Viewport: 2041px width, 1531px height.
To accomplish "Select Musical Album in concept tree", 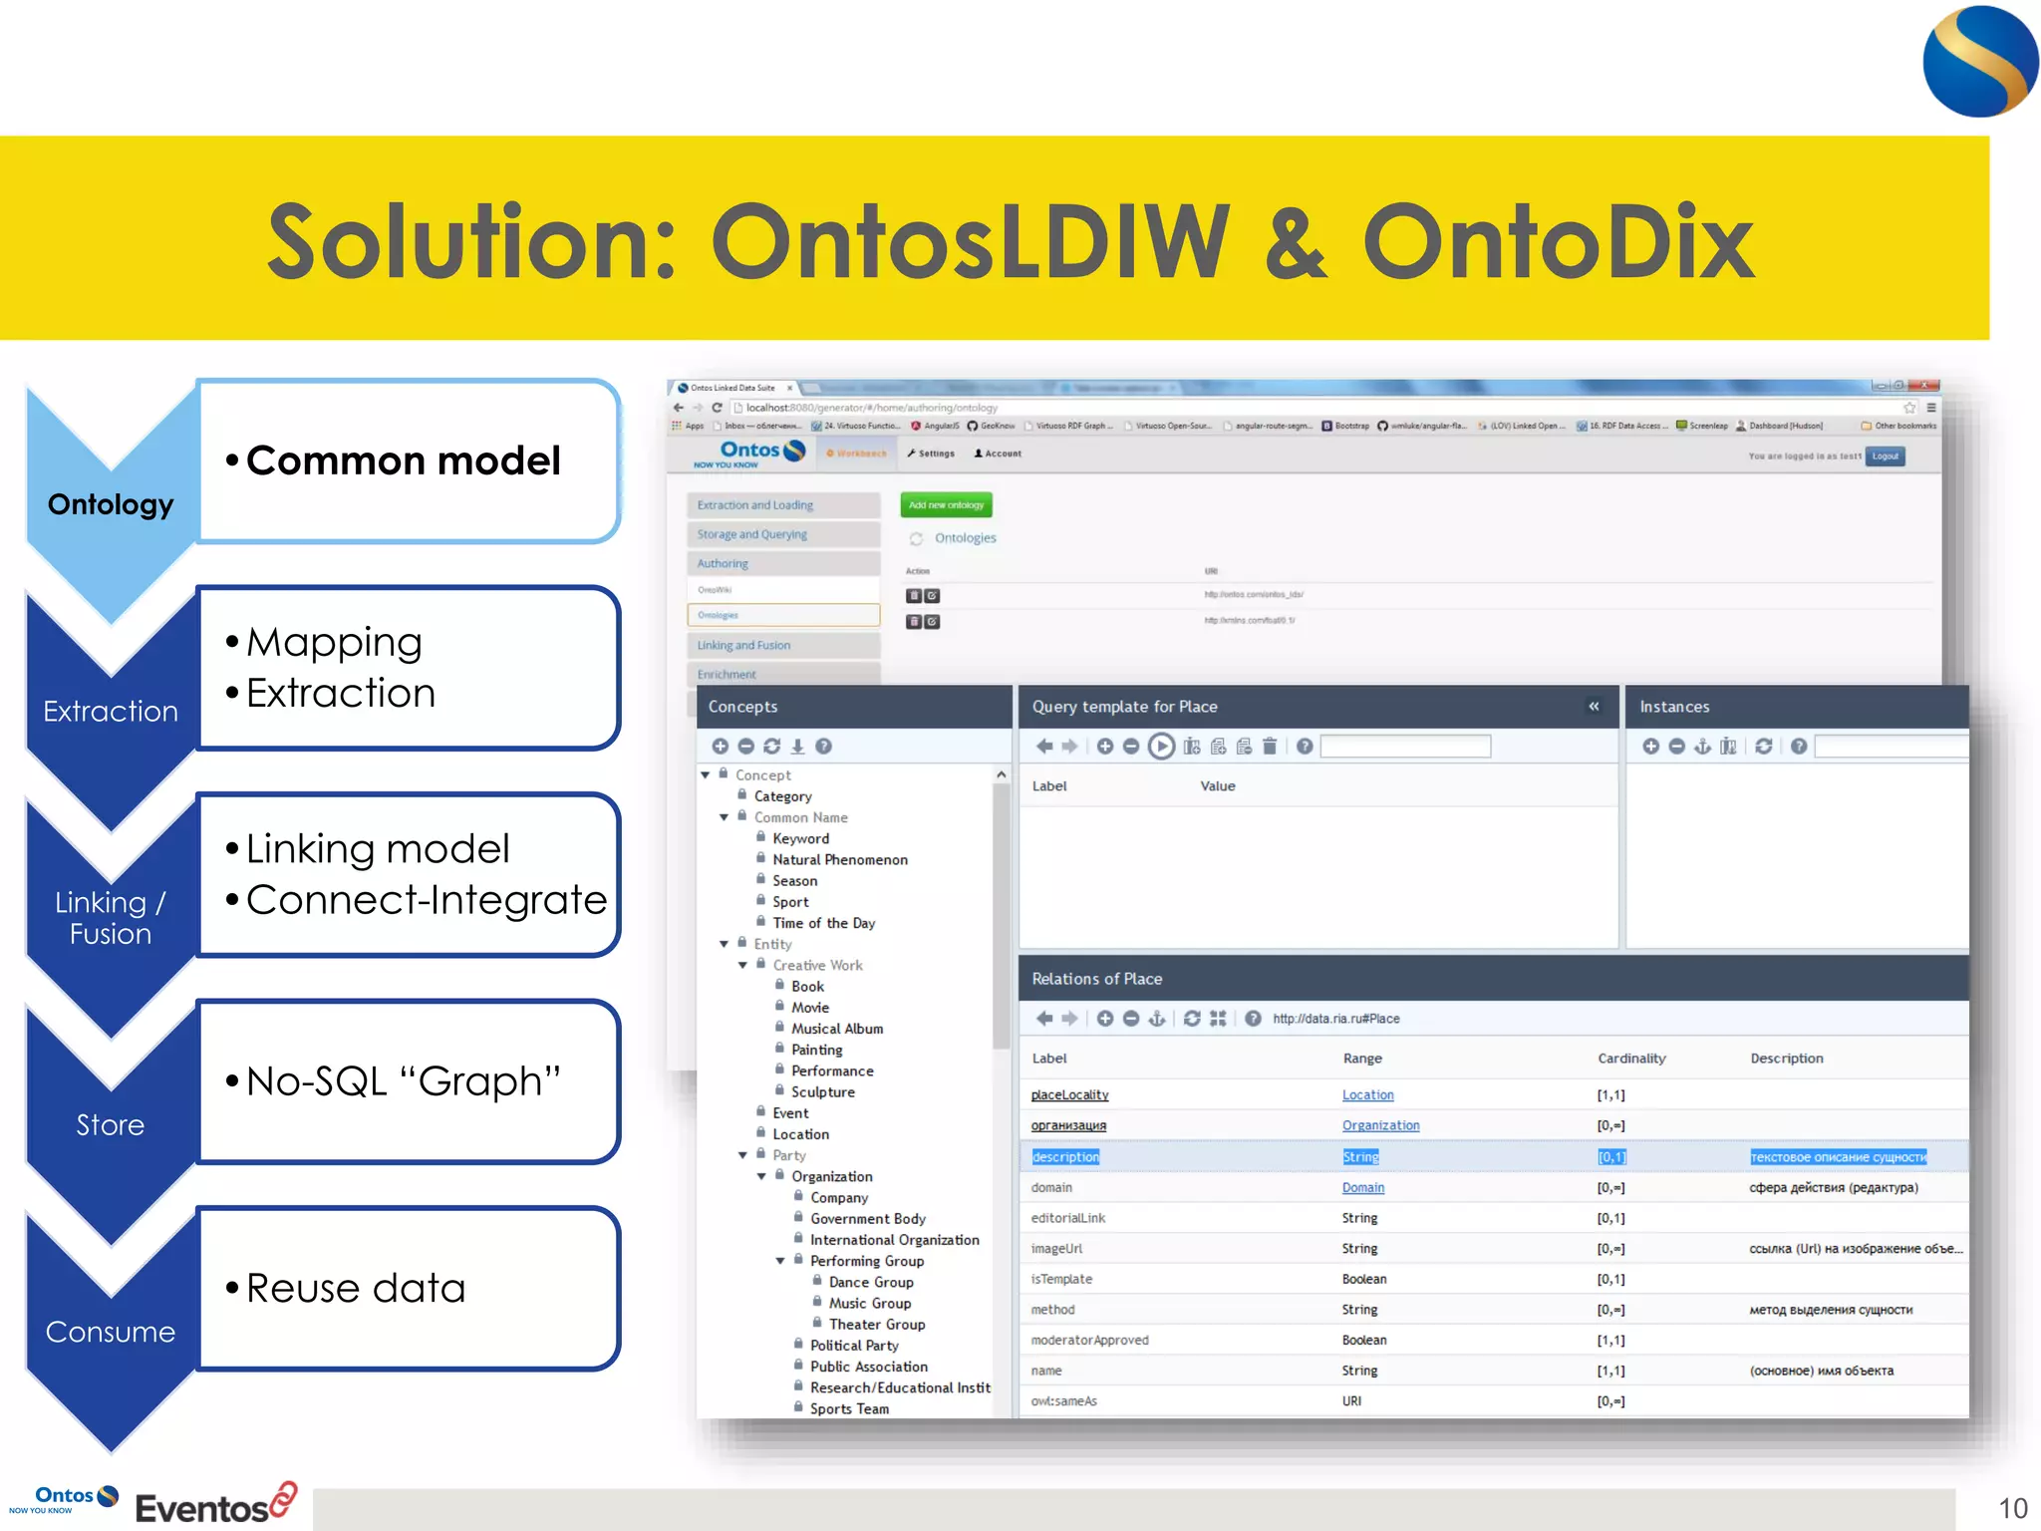I will click(837, 1029).
